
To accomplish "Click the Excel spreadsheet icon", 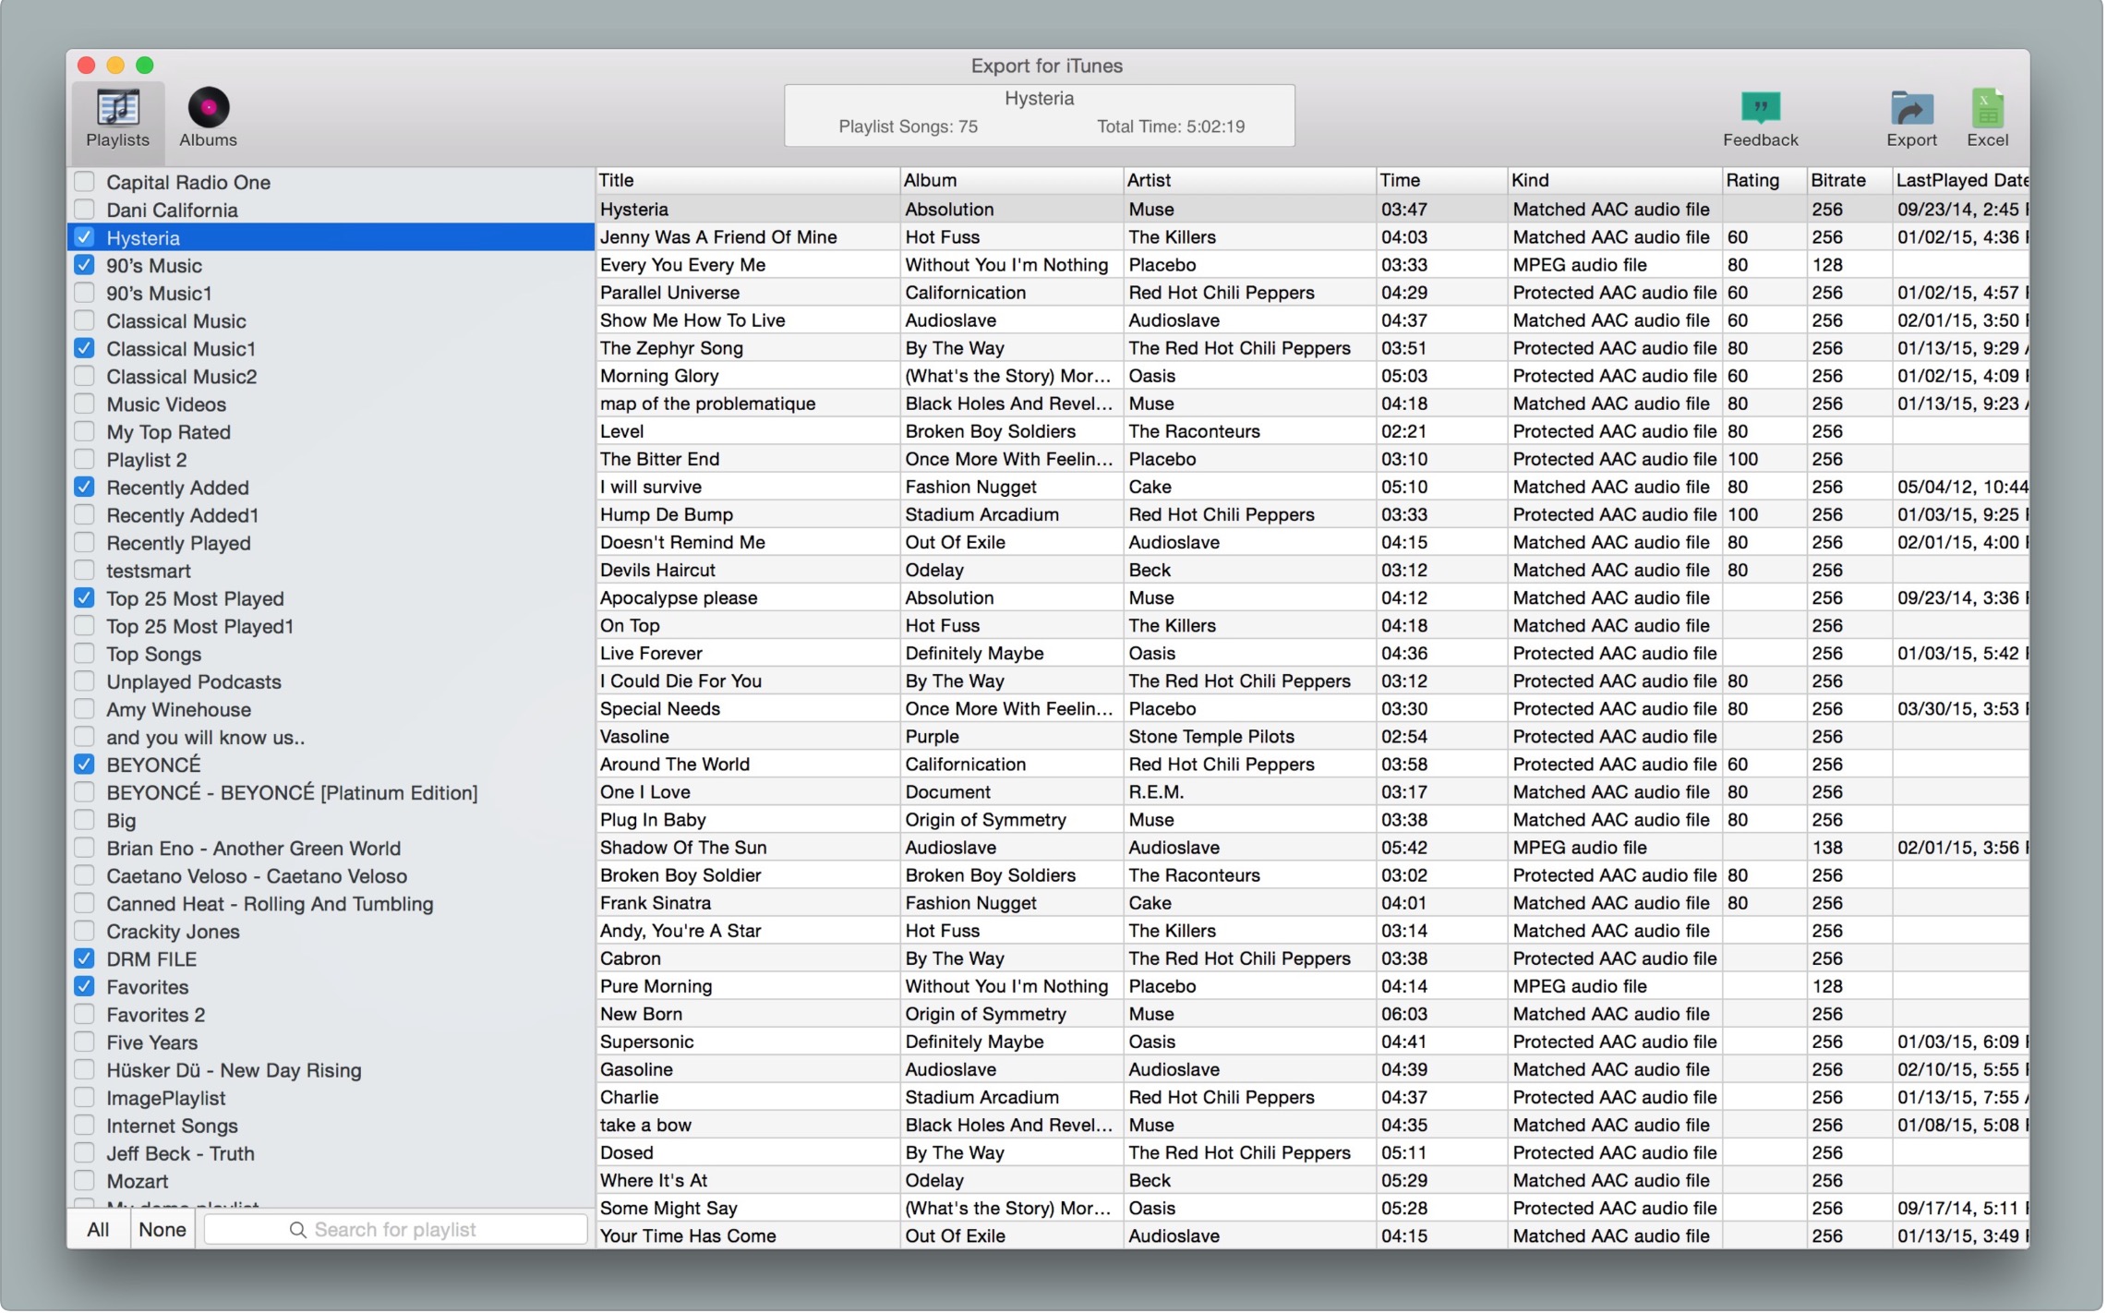I will coord(1990,109).
